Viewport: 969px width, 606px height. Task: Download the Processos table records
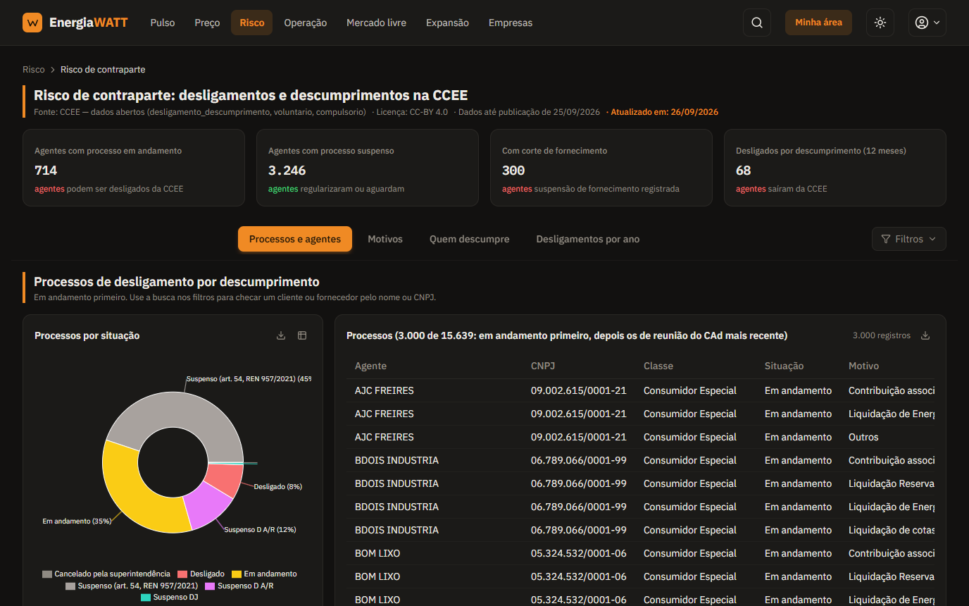click(x=925, y=335)
